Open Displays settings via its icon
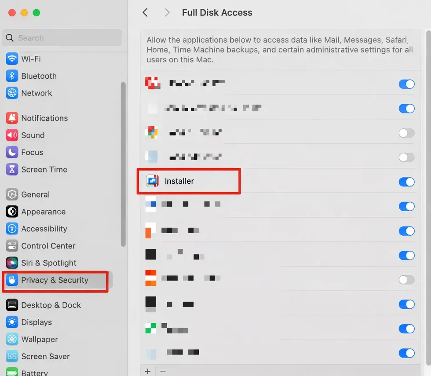 click(x=12, y=322)
